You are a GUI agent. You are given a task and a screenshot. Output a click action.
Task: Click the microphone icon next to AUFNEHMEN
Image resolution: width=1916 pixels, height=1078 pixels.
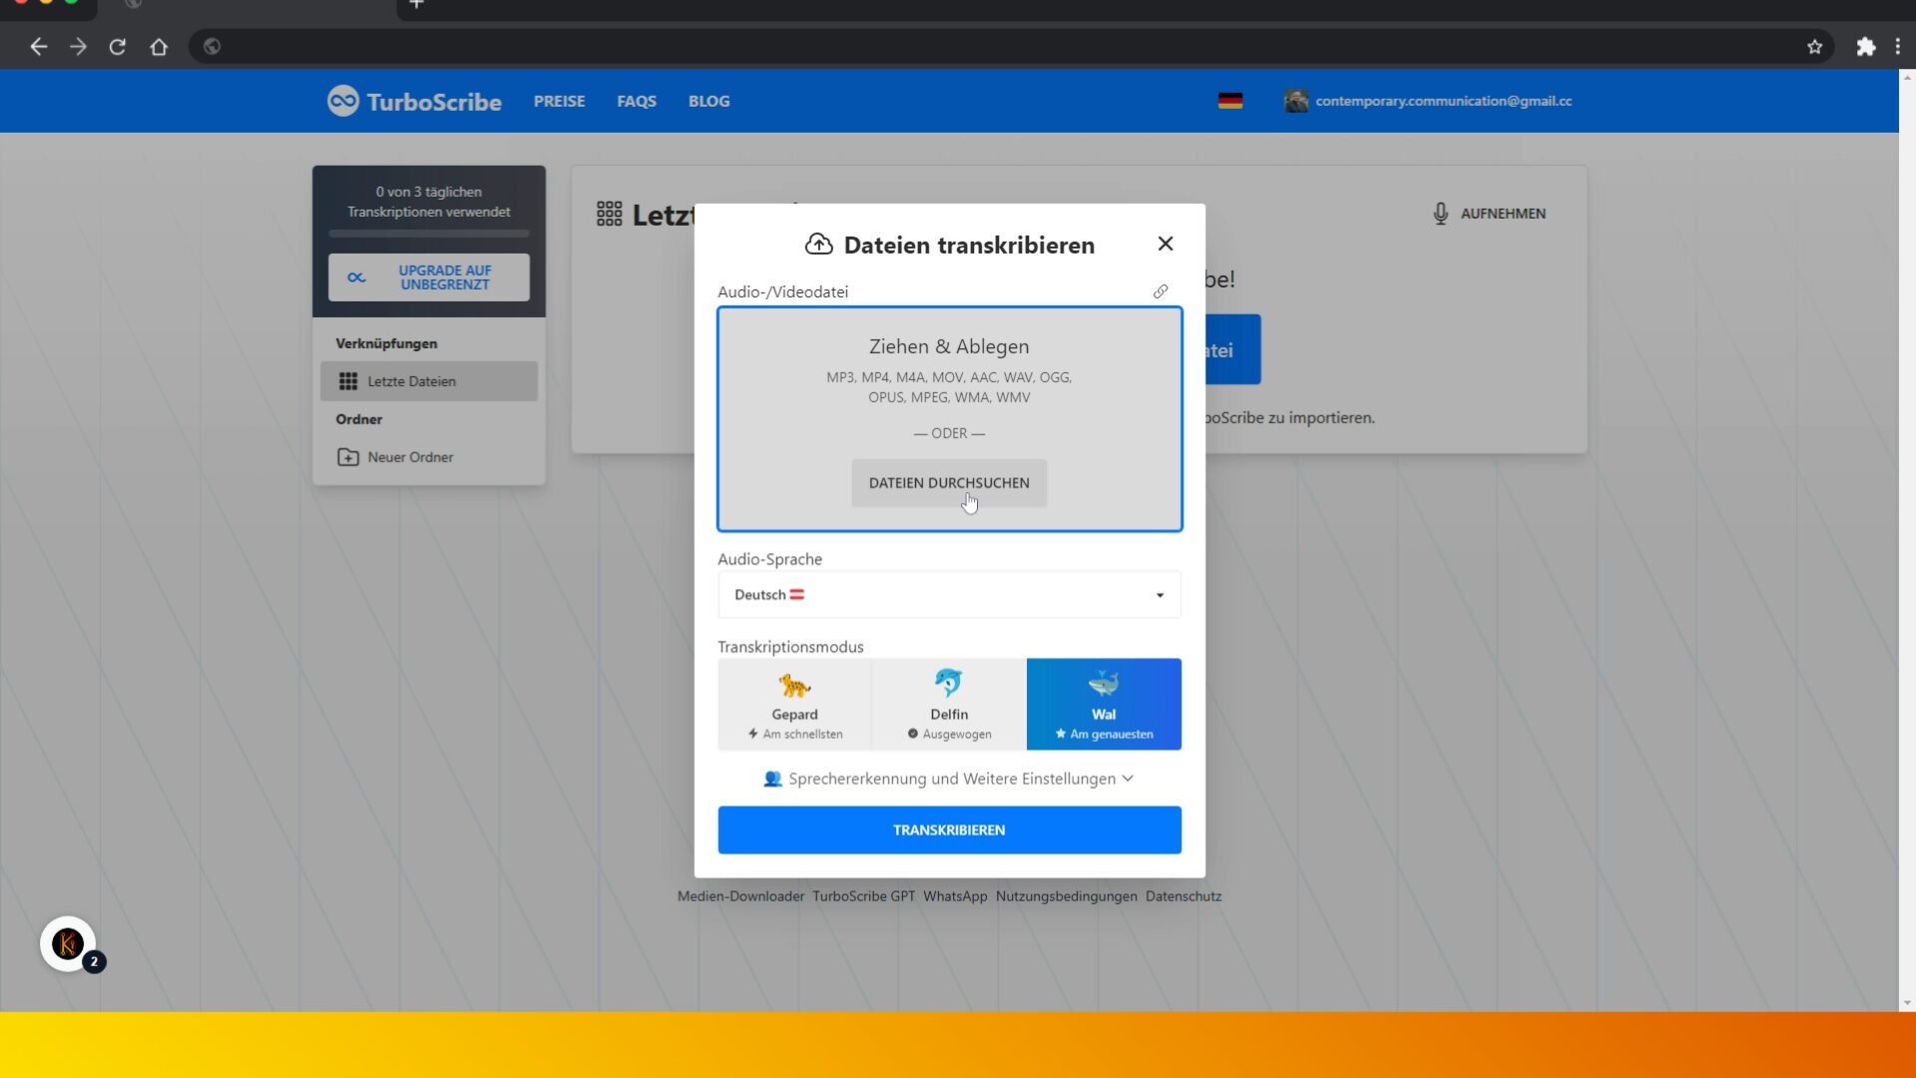point(1441,214)
